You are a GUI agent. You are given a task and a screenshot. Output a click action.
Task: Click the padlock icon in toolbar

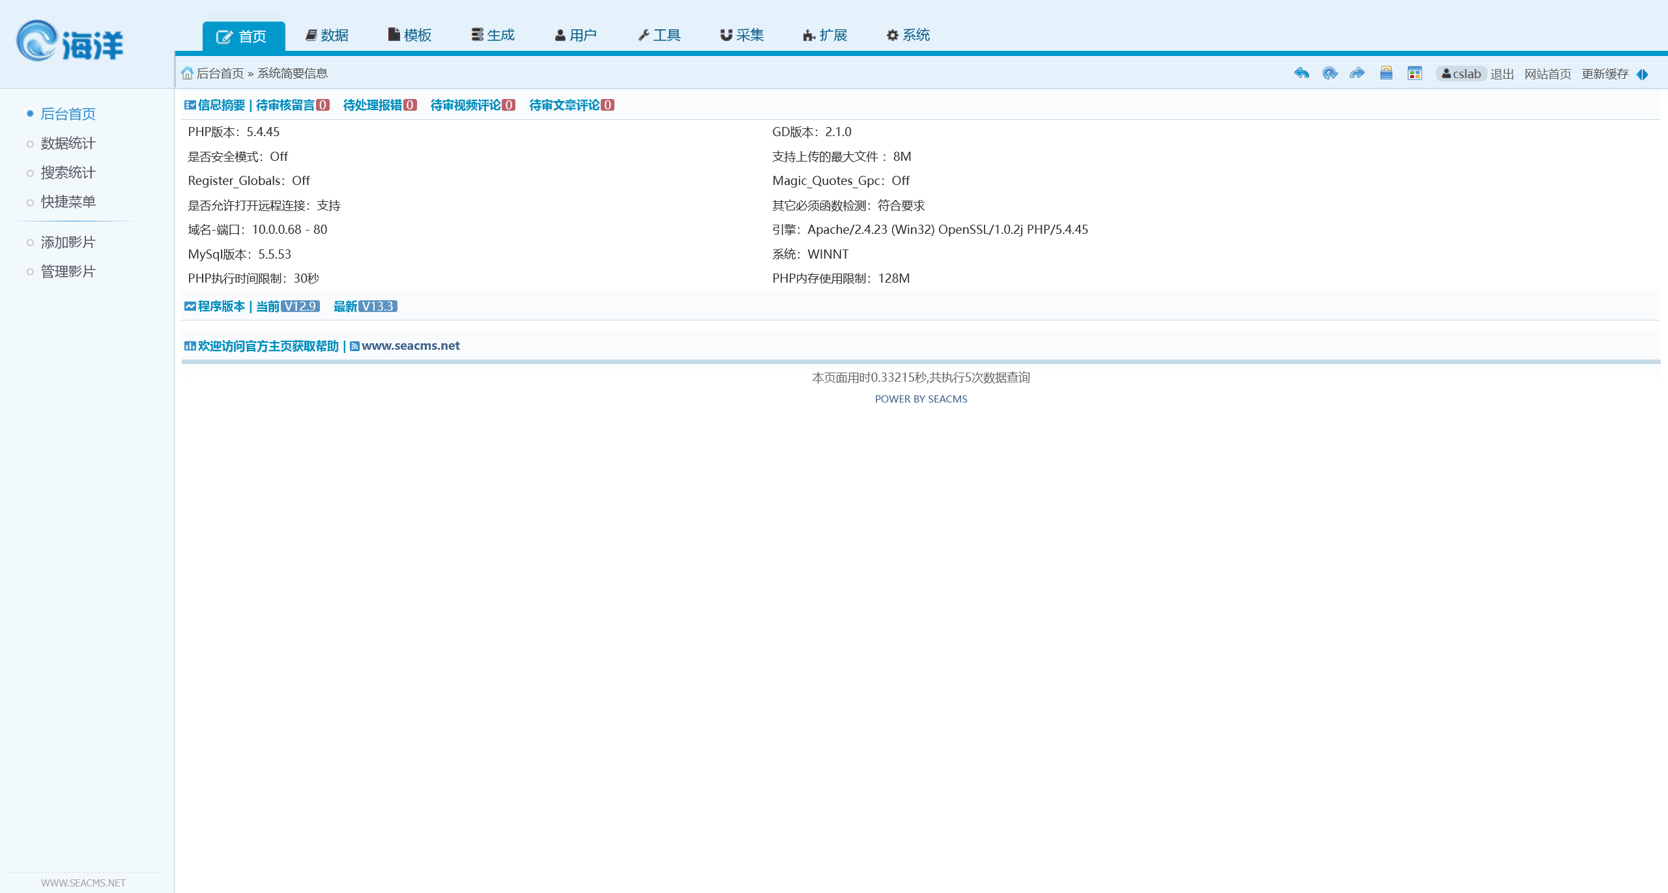pos(1386,73)
